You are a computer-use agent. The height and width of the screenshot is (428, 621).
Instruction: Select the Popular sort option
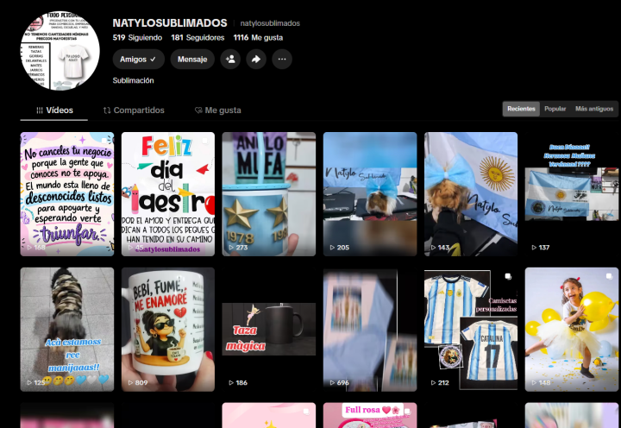point(555,109)
